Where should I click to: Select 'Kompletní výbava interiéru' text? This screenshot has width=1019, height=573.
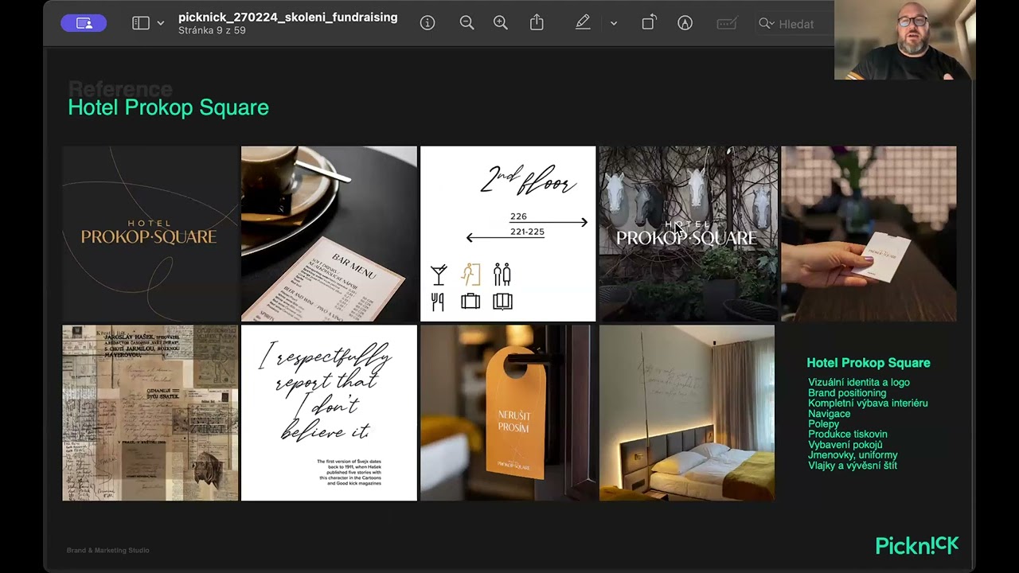tap(868, 403)
